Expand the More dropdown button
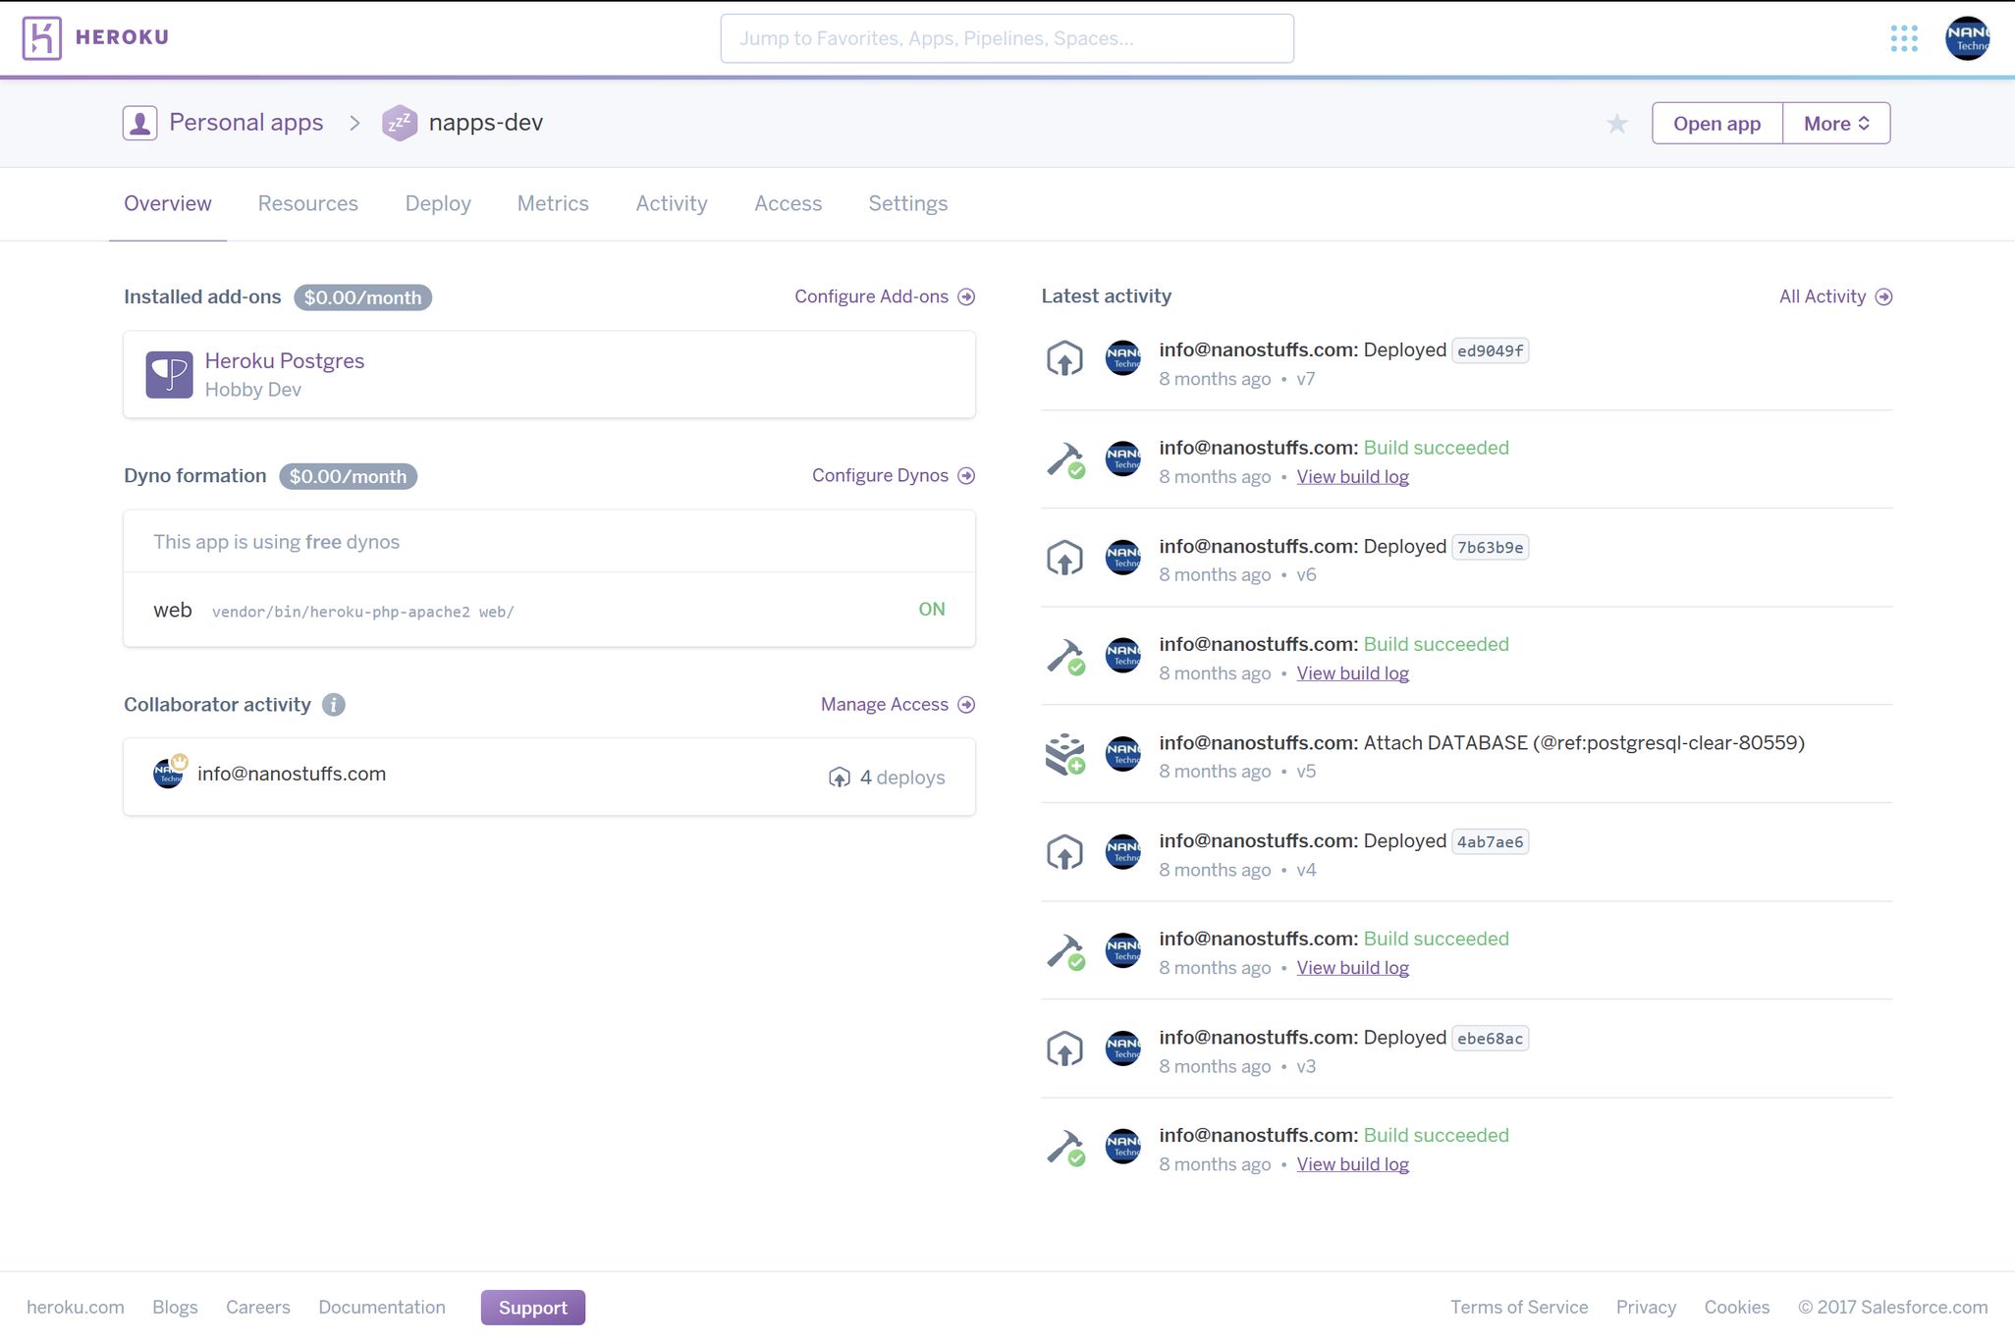Screen dimensions: 2015x1343 (1835, 124)
